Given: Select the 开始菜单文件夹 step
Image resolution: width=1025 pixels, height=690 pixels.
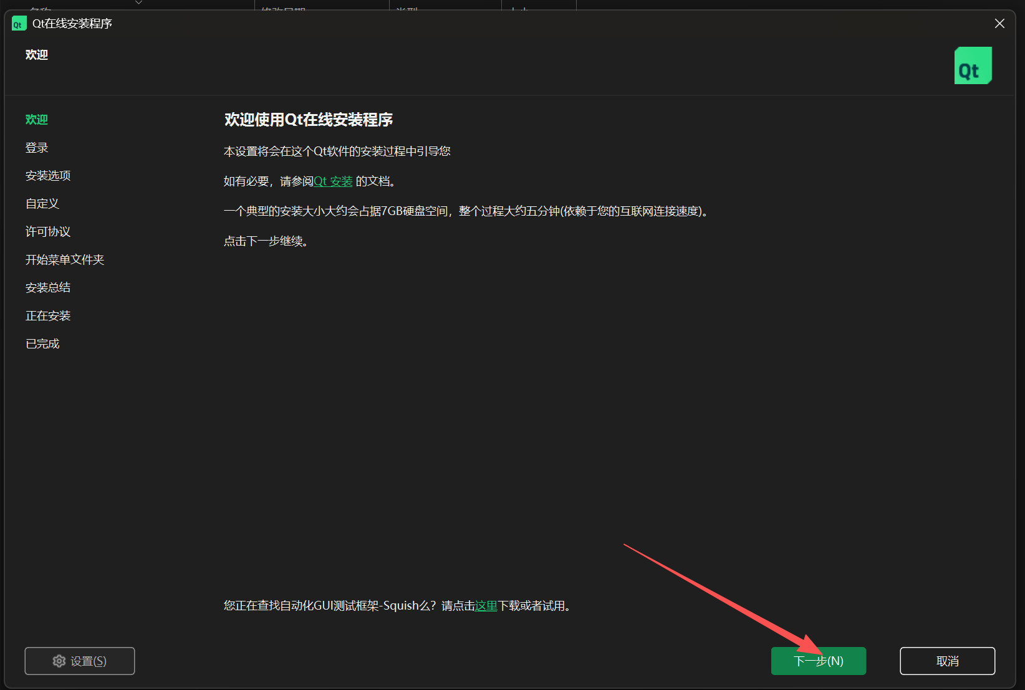Looking at the screenshot, I should [x=65, y=259].
